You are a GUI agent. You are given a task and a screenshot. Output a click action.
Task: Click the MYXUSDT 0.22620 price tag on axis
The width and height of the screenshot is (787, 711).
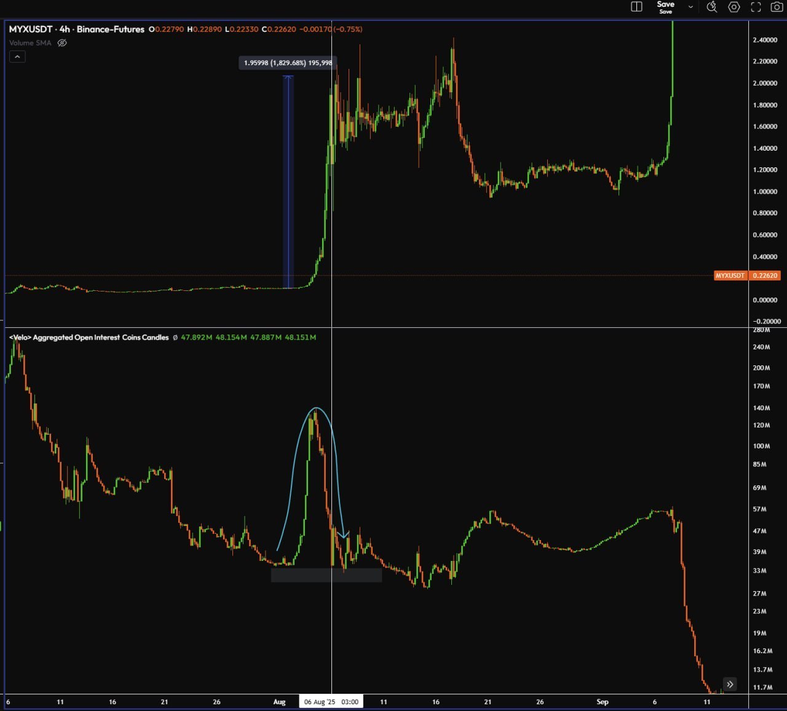tap(746, 276)
